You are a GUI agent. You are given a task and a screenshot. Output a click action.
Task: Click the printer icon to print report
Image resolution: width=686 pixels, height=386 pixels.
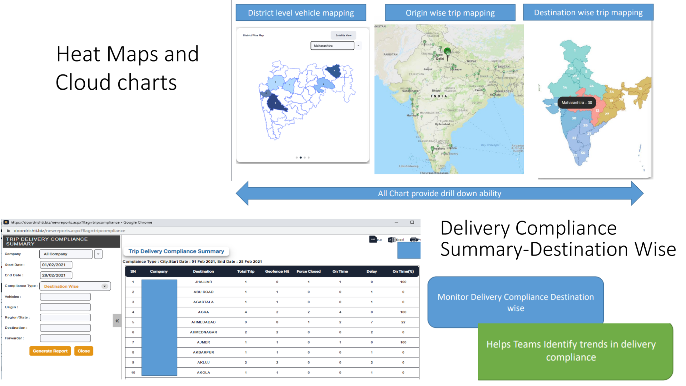tap(414, 239)
